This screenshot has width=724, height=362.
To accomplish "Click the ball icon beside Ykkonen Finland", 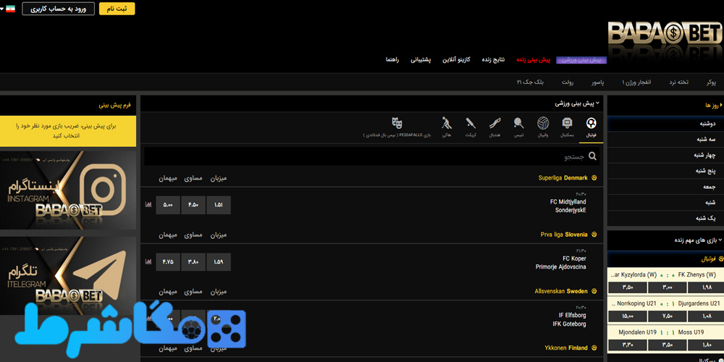I will click(x=594, y=348).
